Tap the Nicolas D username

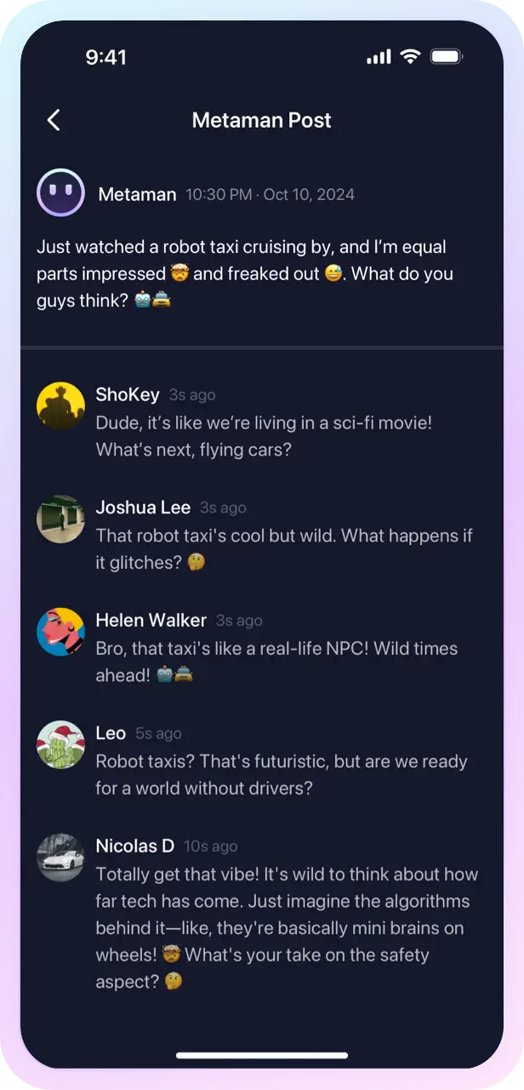click(x=134, y=846)
